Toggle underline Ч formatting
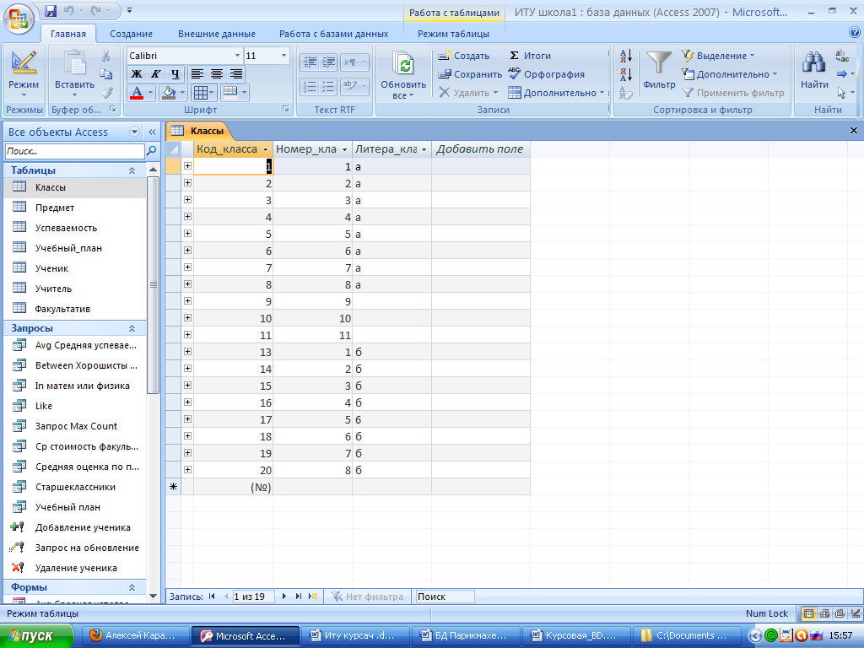This screenshot has height=648, width=864. [175, 73]
